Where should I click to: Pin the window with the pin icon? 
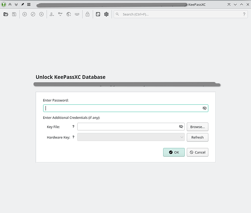23,5
